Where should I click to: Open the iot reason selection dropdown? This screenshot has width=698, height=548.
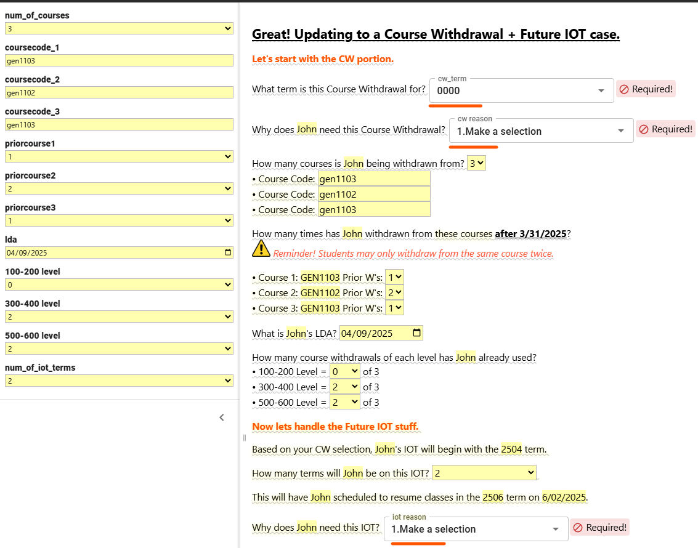point(476,529)
